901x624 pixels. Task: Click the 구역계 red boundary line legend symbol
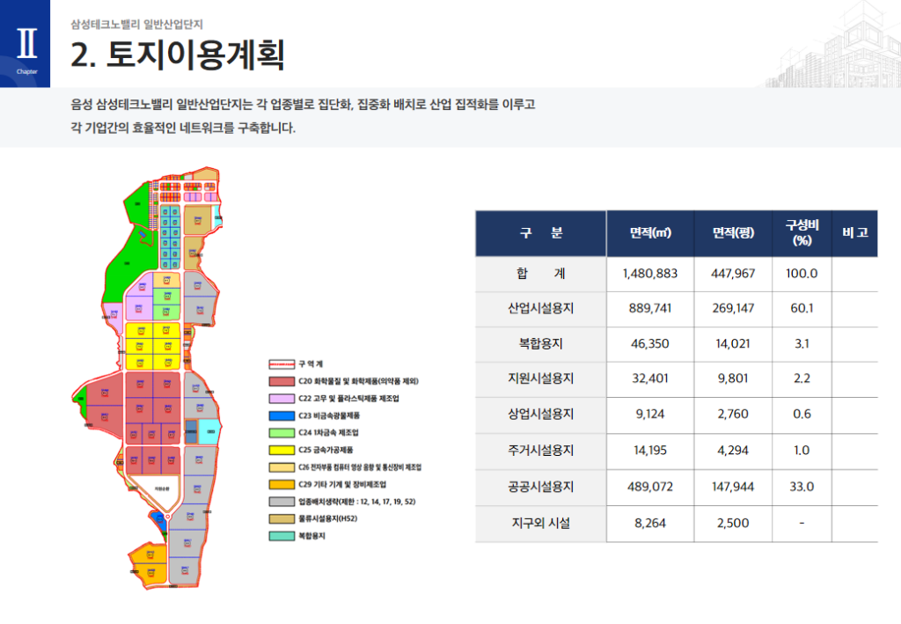click(x=281, y=363)
